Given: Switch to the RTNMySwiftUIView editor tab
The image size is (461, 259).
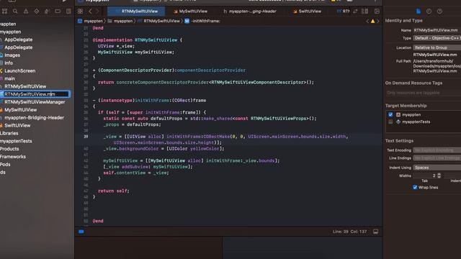Looking at the screenshot, I should [x=136, y=12].
